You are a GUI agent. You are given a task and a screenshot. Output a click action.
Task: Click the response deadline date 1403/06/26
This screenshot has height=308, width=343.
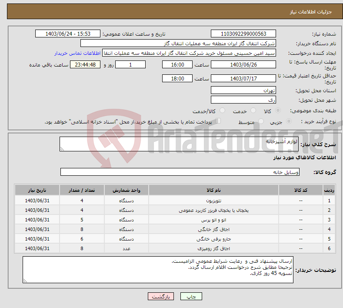pyautogui.click(x=243, y=64)
